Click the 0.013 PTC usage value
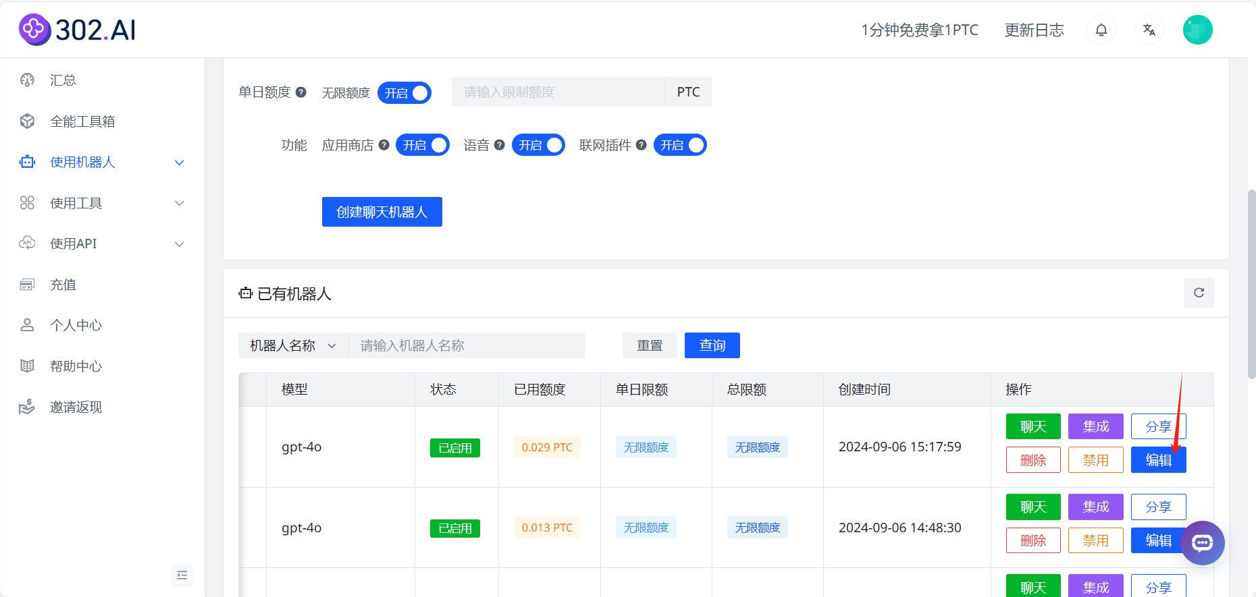 coord(547,528)
